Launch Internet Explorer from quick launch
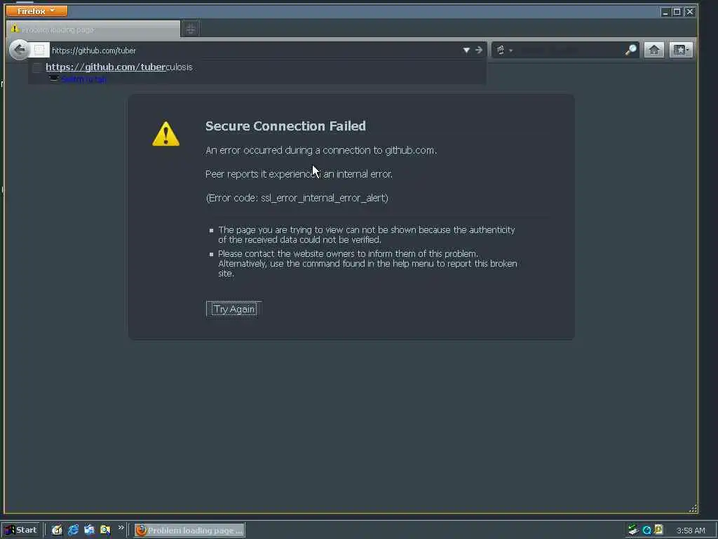 73,530
